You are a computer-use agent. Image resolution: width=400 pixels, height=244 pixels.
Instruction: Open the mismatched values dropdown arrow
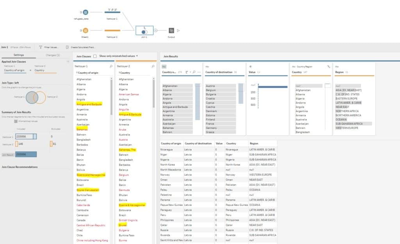(137, 56)
